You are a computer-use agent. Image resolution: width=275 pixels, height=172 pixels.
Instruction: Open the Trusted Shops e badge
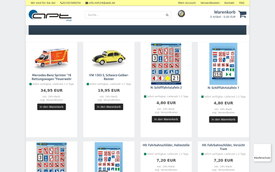[181, 13]
